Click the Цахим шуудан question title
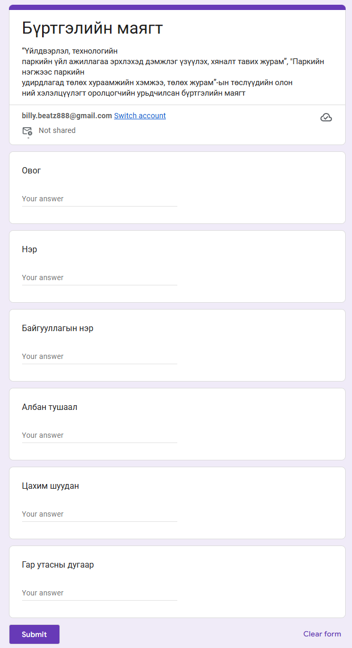Image resolution: width=352 pixels, height=648 pixels. point(51,486)
